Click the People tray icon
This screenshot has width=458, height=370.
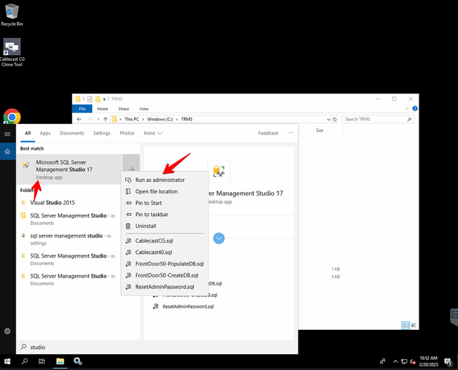pos(383,361)
